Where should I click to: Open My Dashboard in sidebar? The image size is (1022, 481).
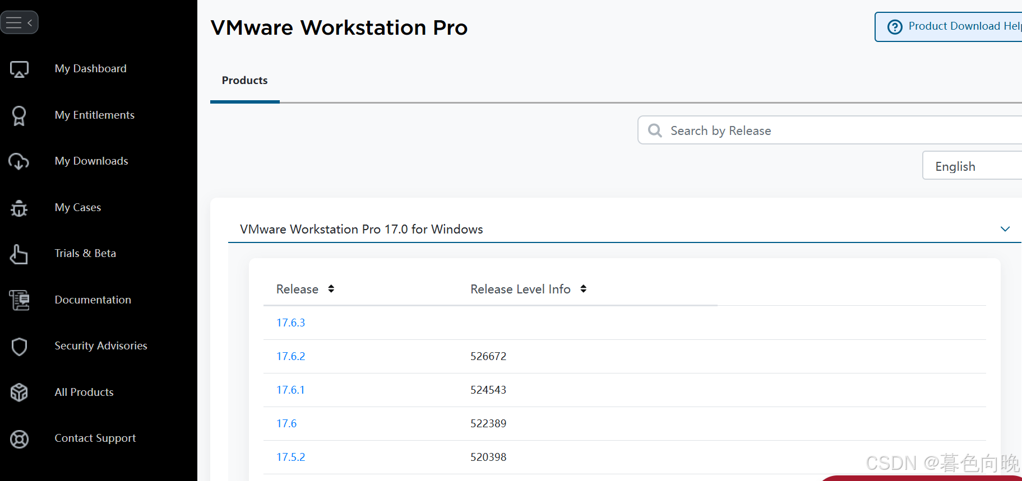(91, 68)
